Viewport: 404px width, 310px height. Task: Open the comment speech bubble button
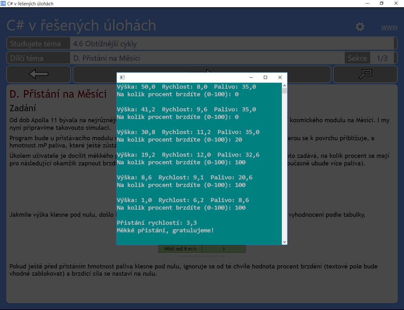(x=365, y=74)
